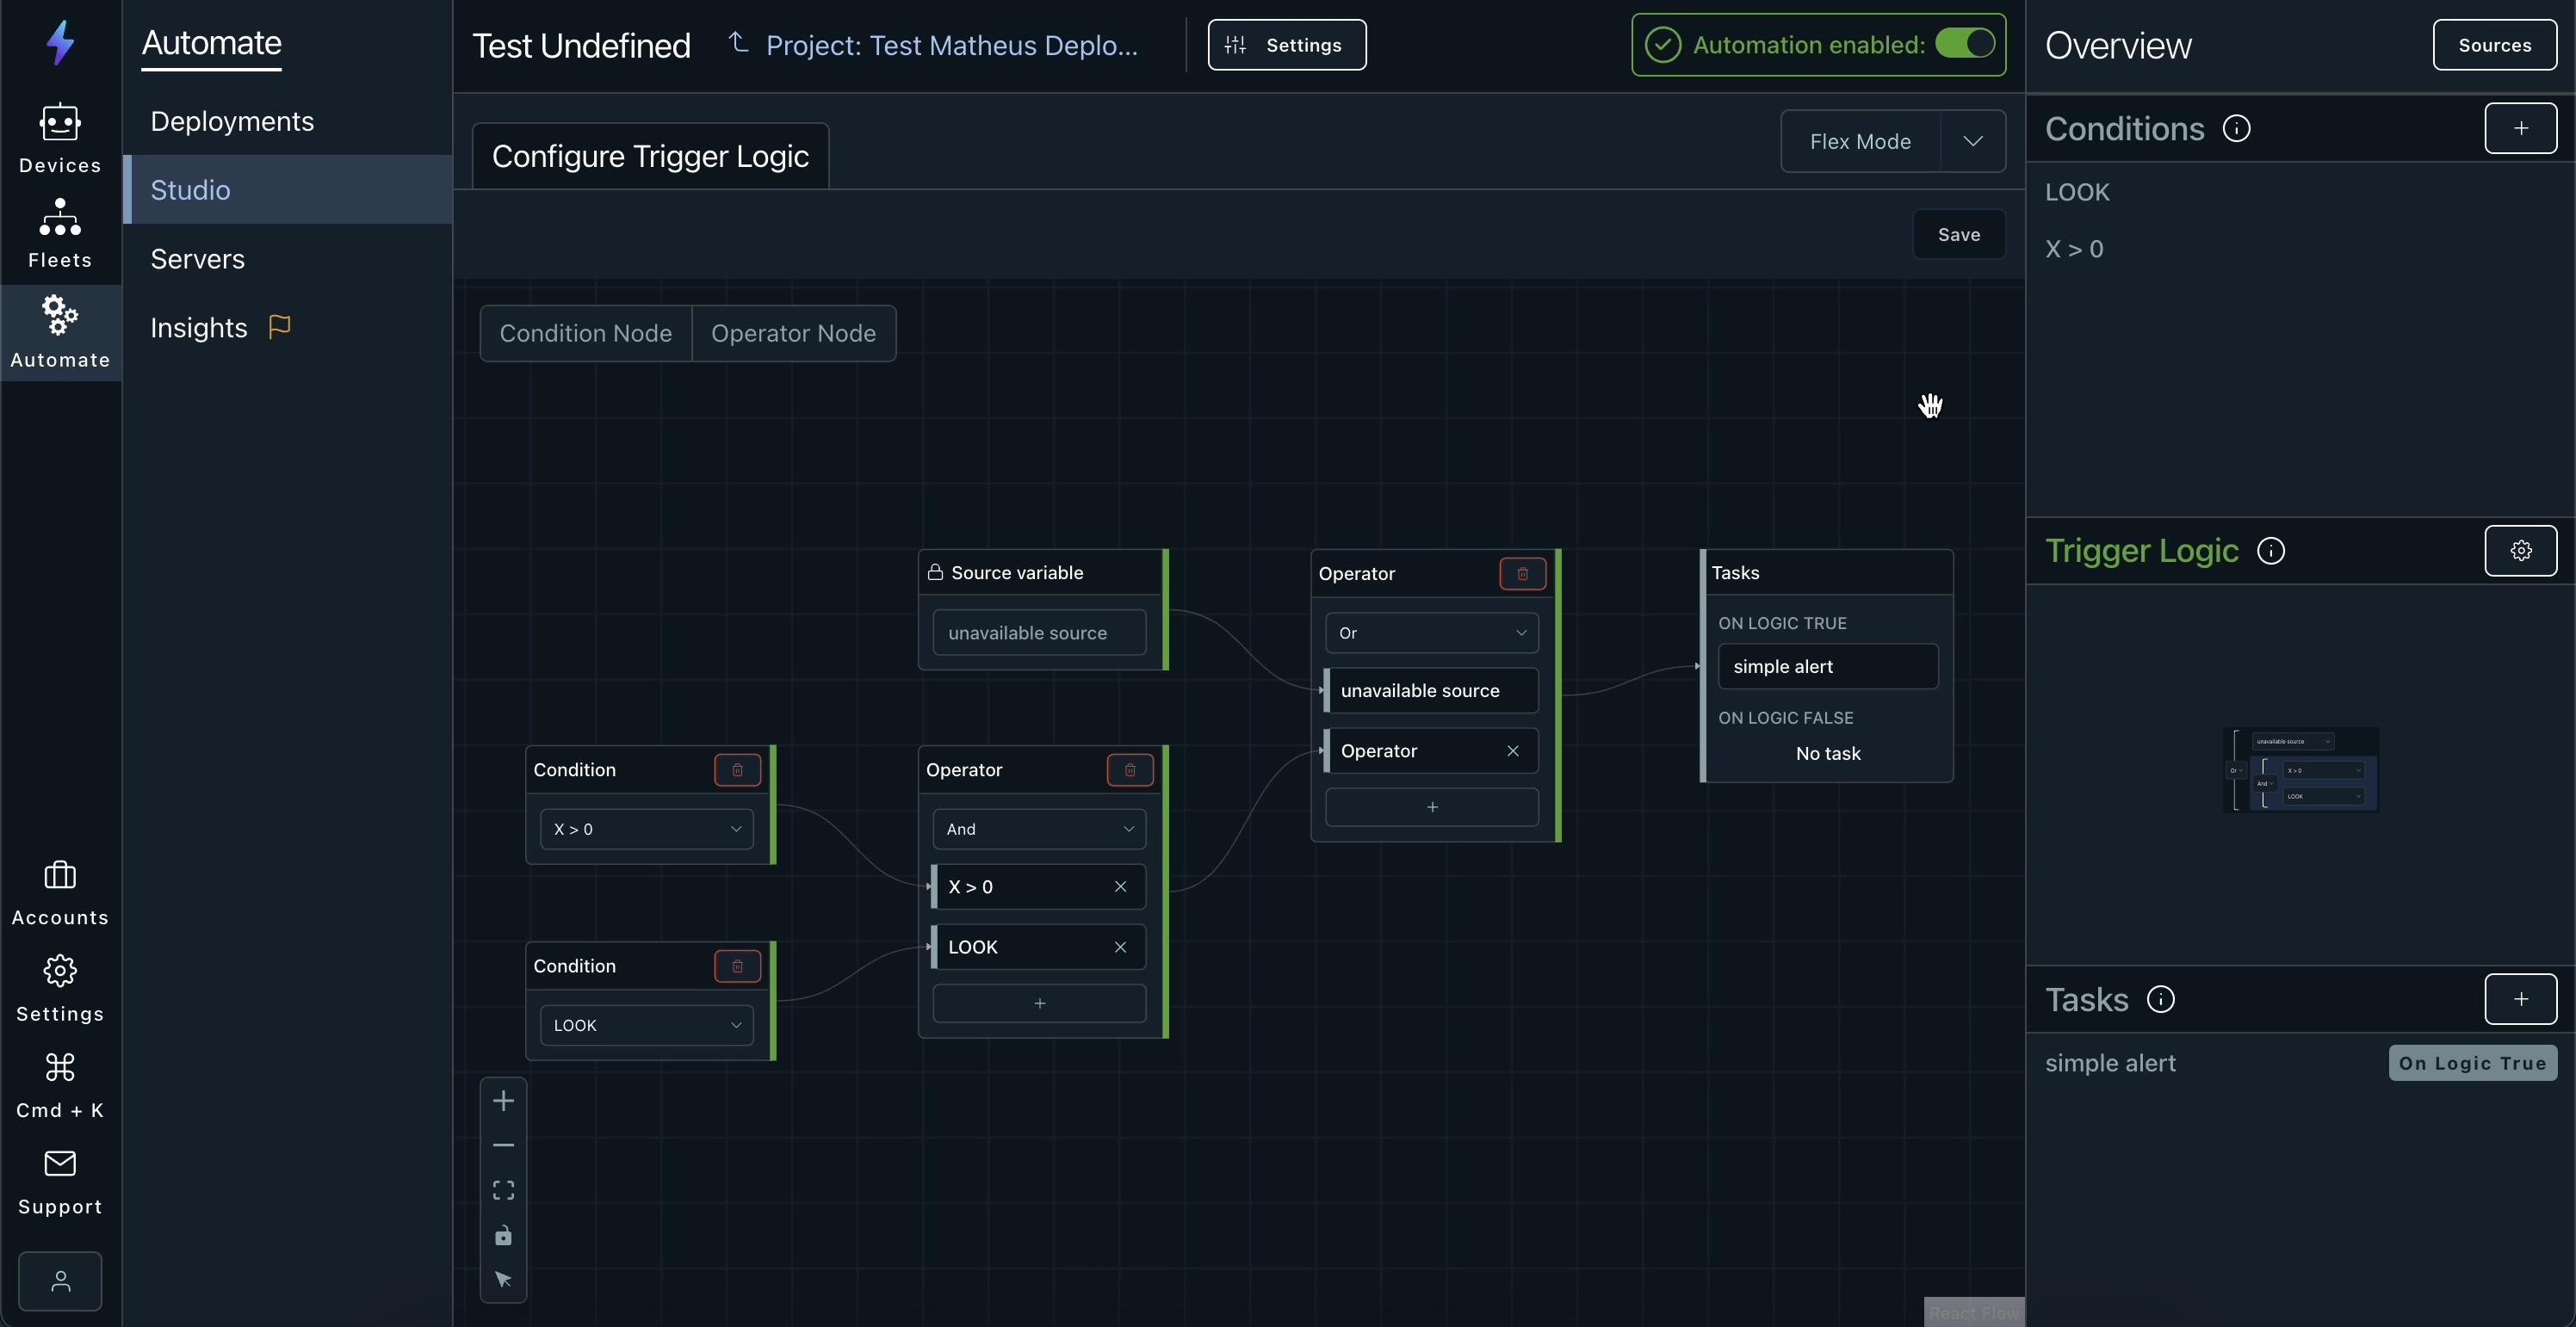Viewport: 2576px width, 1327px height.
Task: Disable the Automation enabled switch
Action: point(1964,44)
